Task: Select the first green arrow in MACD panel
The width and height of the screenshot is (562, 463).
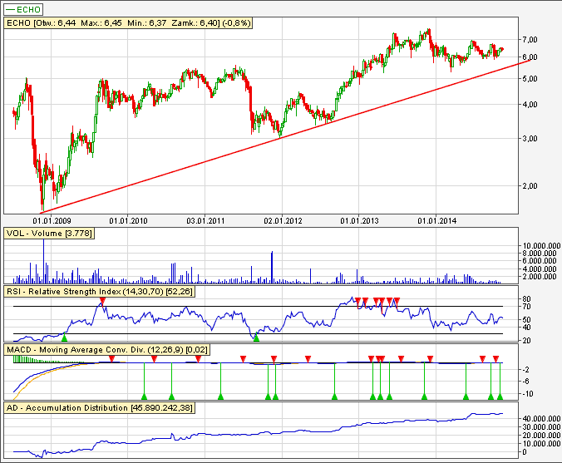Action: pos(144,397)
